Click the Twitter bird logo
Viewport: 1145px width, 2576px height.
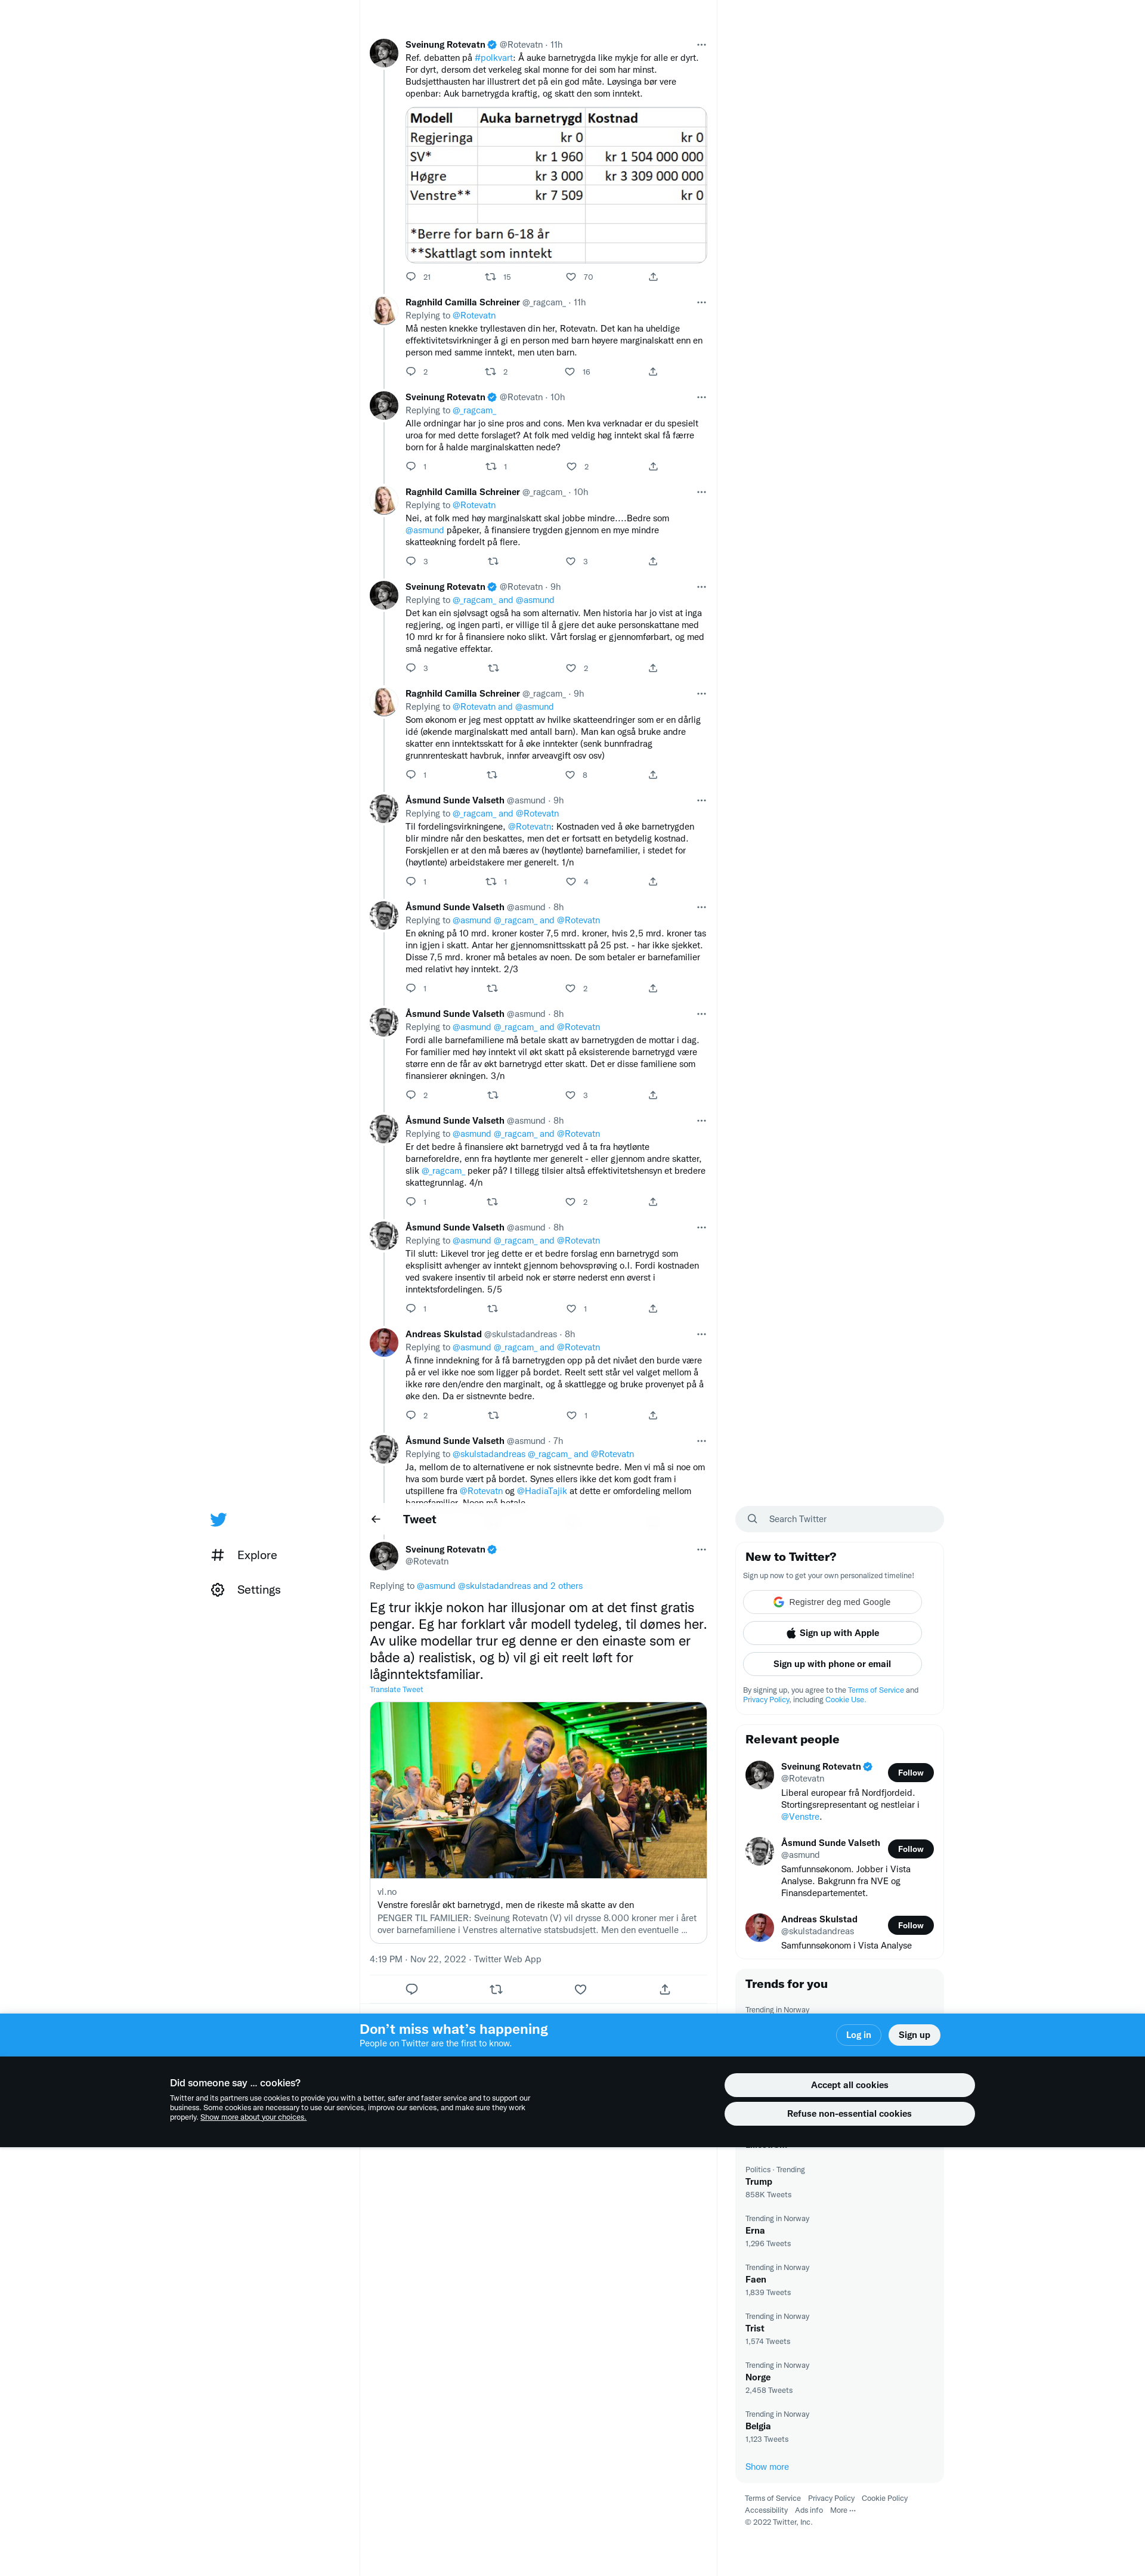(x=218, y=1519)
